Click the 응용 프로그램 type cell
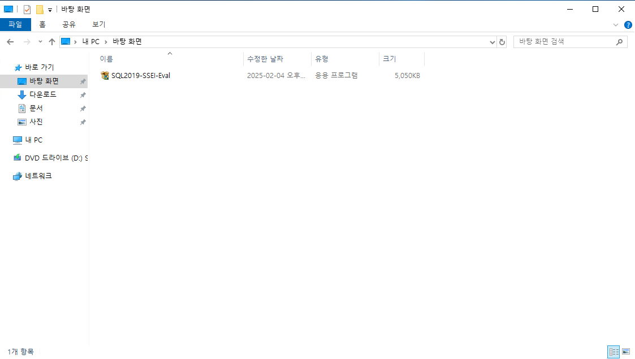635x359 pixels. click(336, 75)
